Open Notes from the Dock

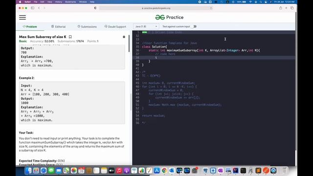tap(104, 171)
